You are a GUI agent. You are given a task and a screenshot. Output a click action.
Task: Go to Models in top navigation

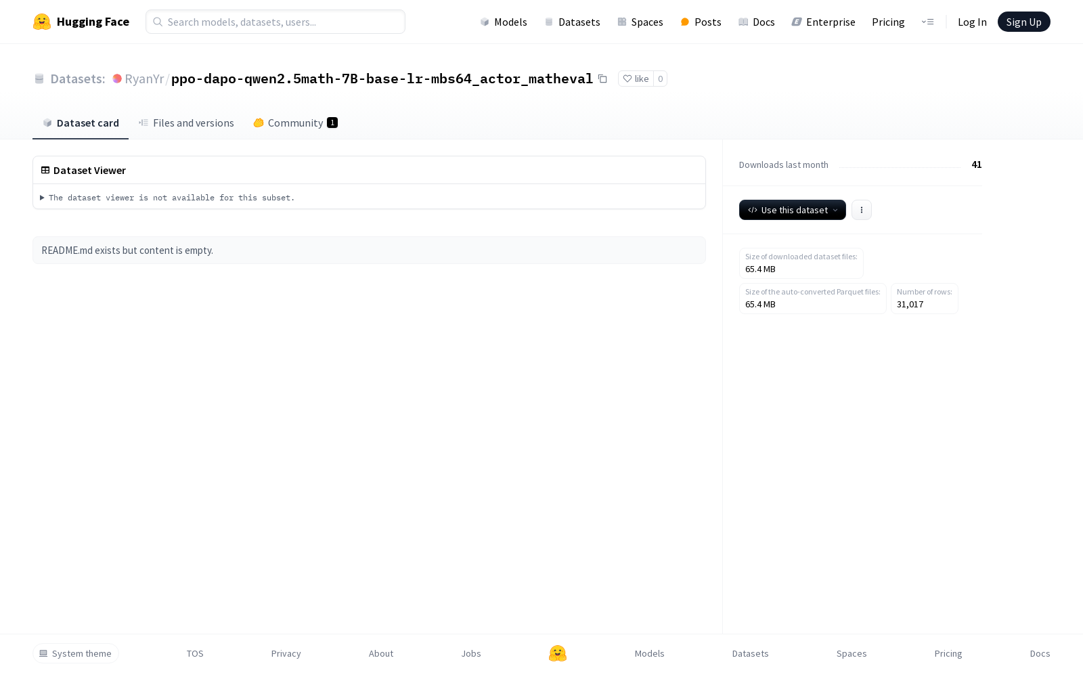pos(504,22)
